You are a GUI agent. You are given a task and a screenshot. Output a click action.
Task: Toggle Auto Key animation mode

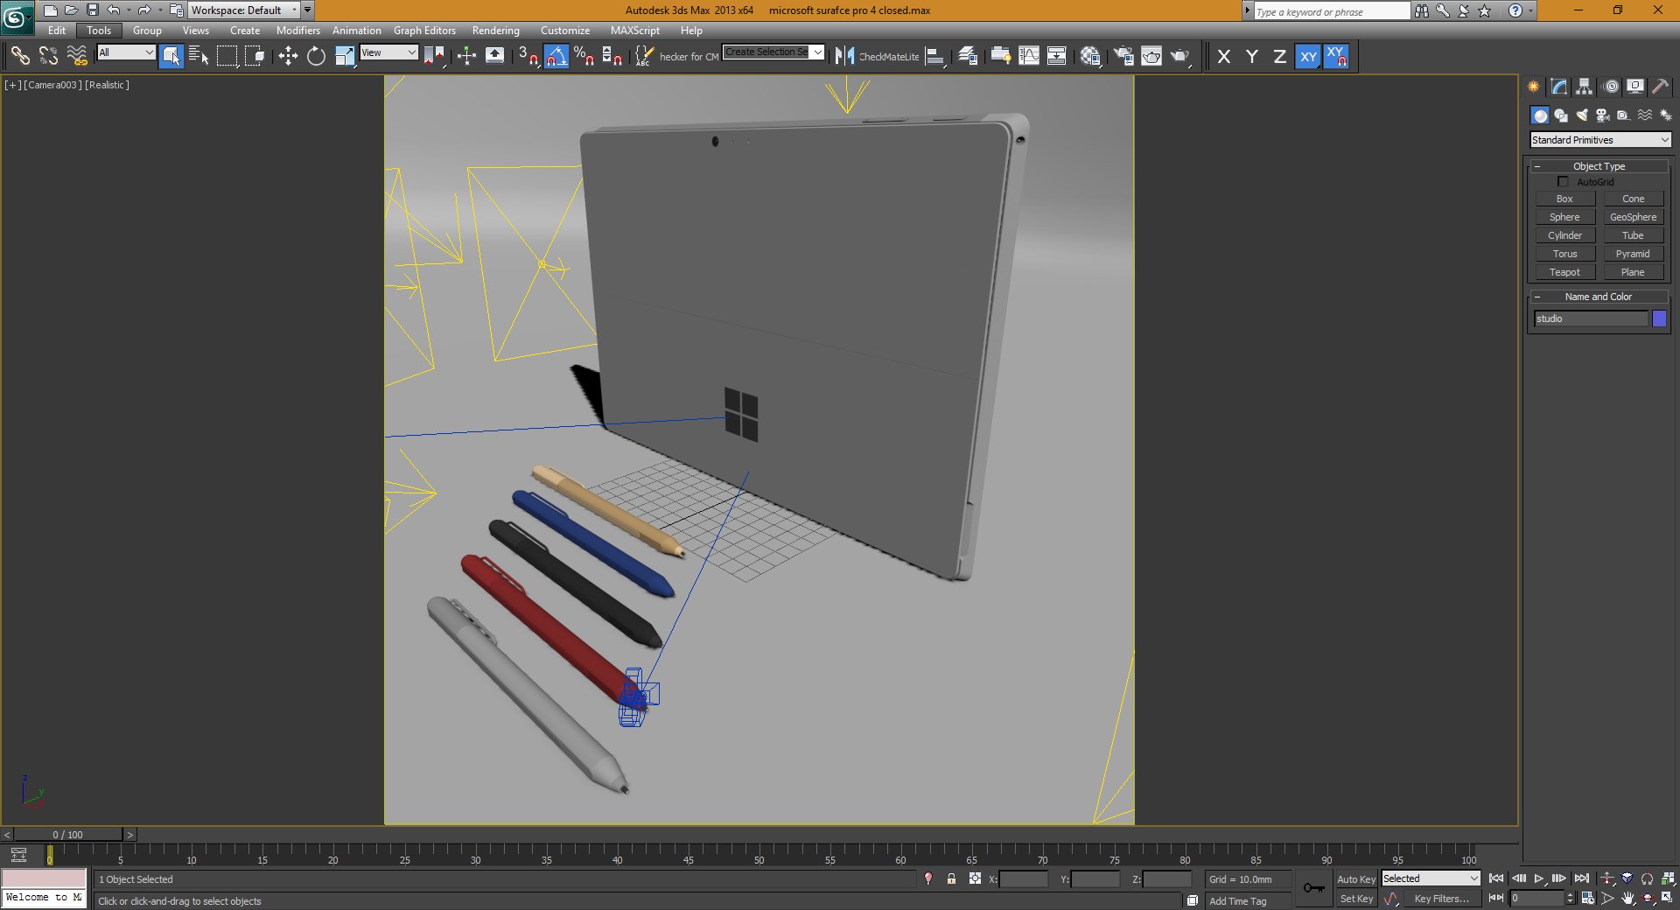pos(1356,879)
